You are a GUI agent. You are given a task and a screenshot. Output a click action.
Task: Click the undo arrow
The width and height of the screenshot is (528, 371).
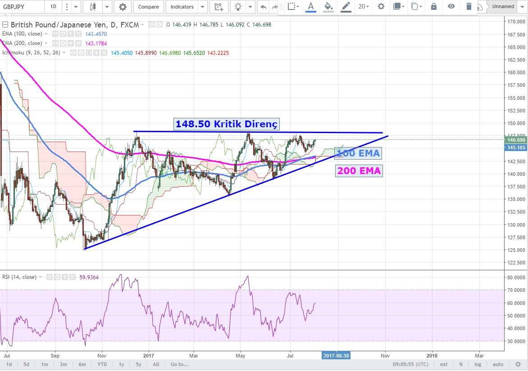pyautogui.click(x=263, y=7)
